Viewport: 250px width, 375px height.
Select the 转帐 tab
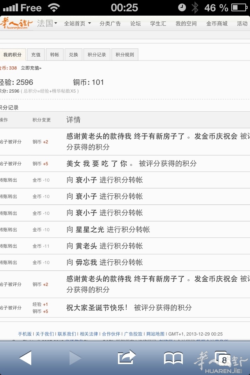(x=55, y=55)
